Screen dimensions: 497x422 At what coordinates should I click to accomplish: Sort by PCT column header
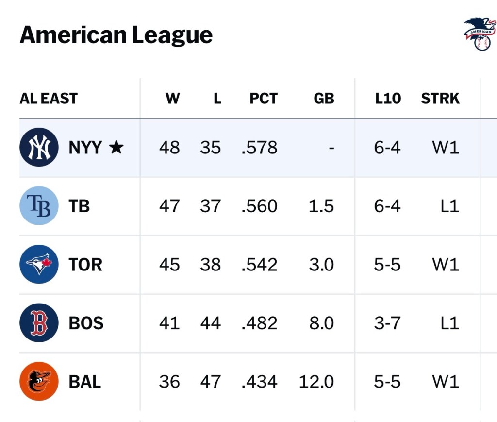pos(263,99)
